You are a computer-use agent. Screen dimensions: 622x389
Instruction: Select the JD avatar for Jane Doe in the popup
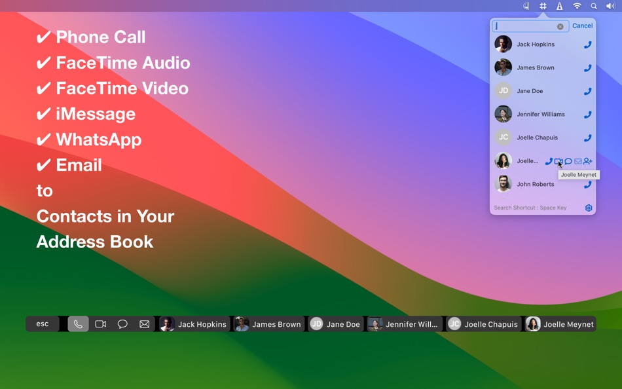[503, 90]
